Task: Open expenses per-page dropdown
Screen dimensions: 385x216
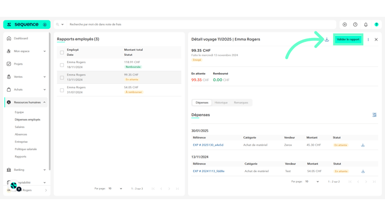Action: 312,182
